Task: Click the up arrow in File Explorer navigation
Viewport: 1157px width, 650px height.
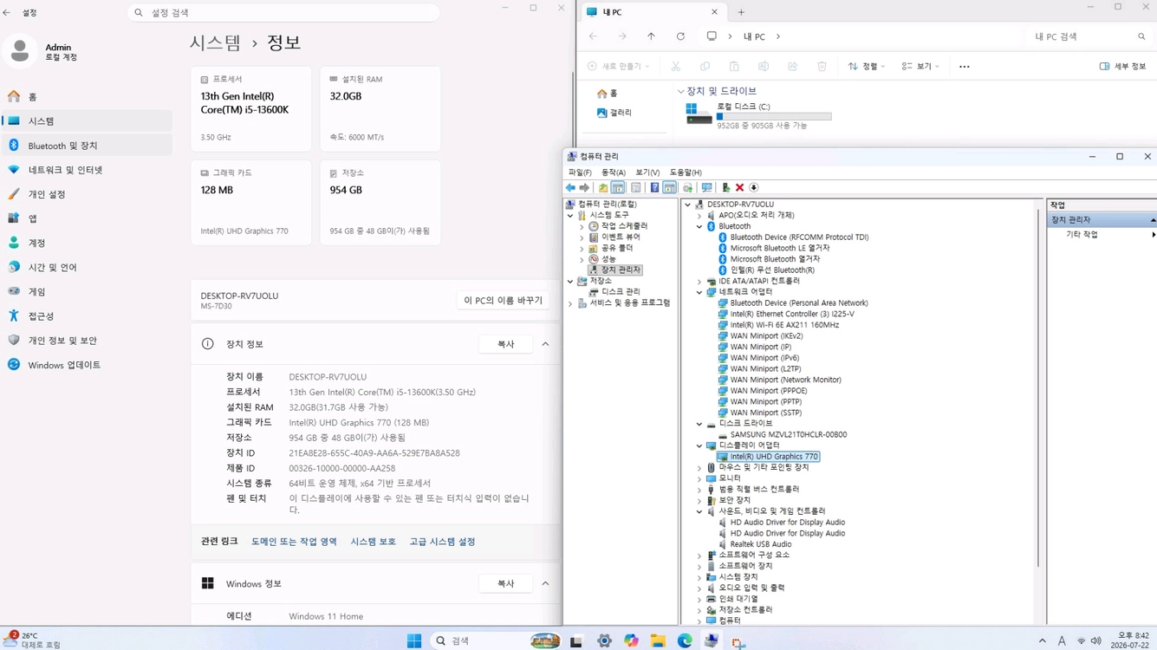Action: pyautogui.click(x=651, y=36)
